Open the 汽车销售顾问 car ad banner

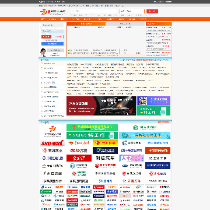(101, 106)
